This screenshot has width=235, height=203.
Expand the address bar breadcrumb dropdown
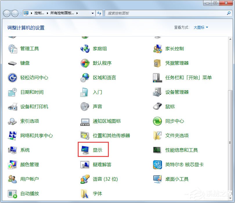[92, 13]
